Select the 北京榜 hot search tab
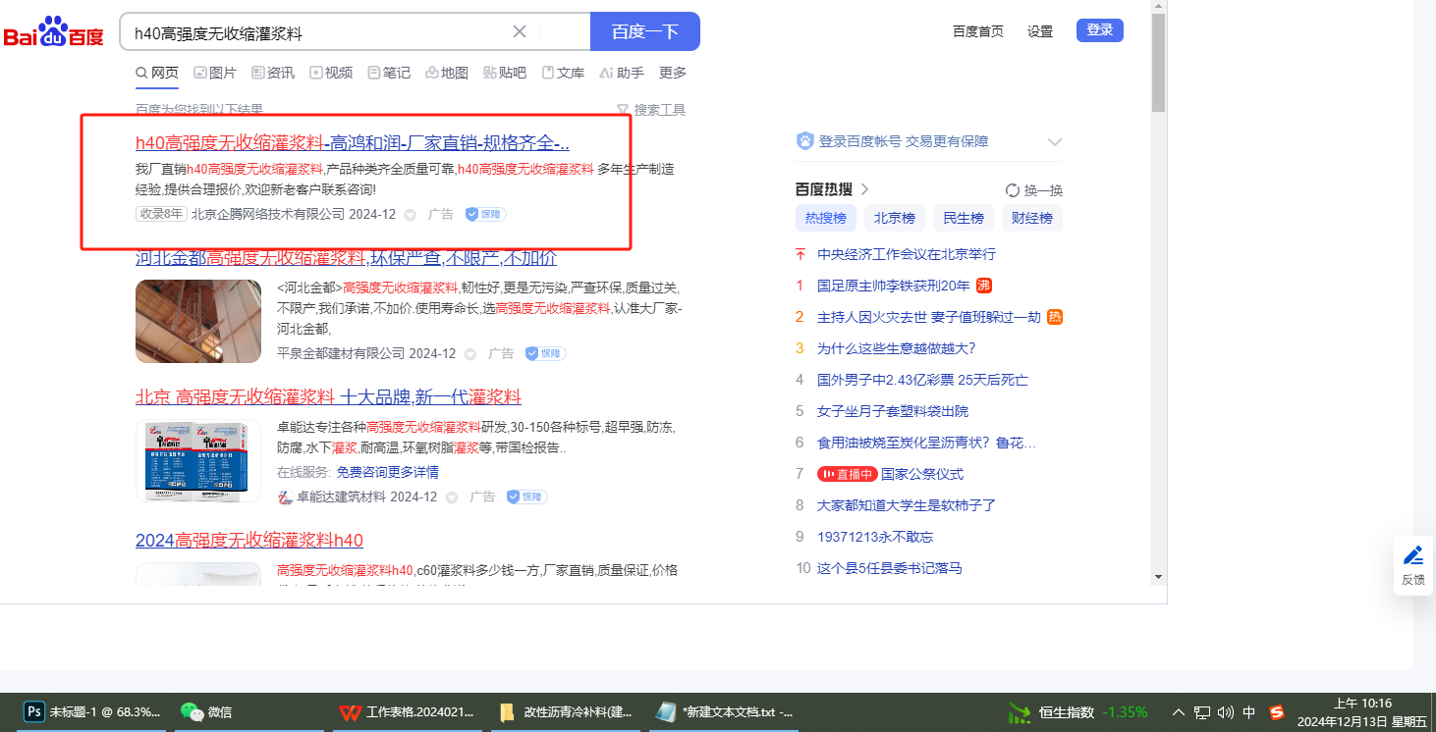Image resolution: width=1436 pixels, height=732 pixels. (894, 218)
